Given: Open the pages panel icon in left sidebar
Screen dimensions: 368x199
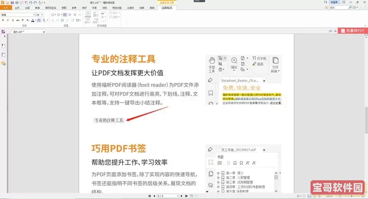Looking at the screenshot, I should [x=3, y=46].
